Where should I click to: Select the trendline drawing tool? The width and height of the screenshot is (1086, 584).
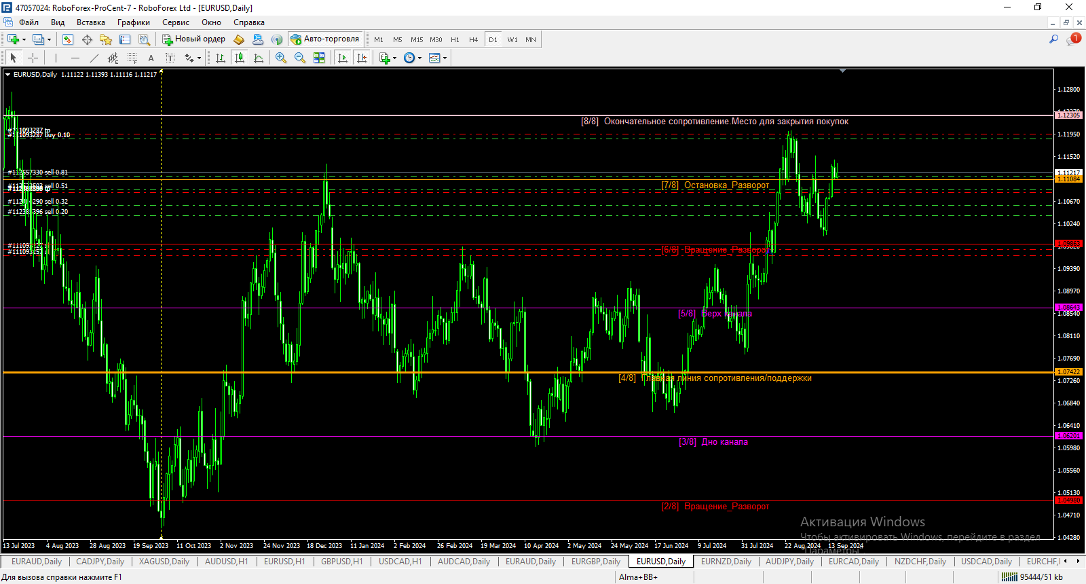tap(94, 58)
